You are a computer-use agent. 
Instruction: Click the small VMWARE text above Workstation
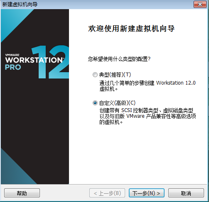pos(12,55)
